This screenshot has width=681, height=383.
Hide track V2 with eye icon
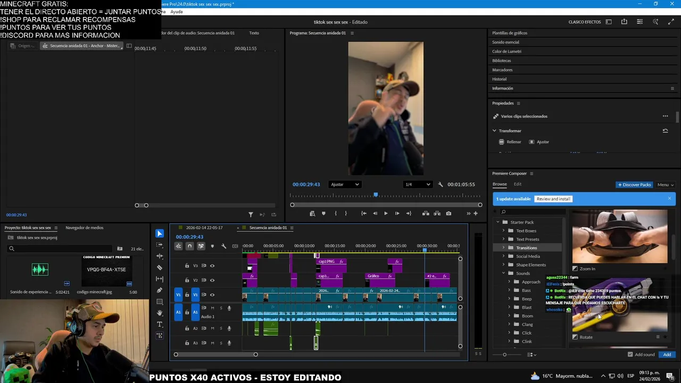click(x=212, y=280)
